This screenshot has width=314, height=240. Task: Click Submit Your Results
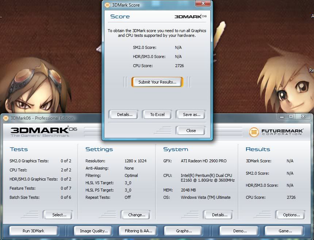click(157, 82)
